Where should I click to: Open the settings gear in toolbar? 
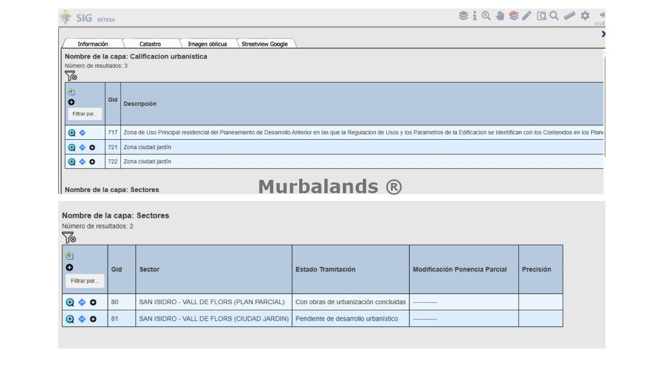(585, 16)
